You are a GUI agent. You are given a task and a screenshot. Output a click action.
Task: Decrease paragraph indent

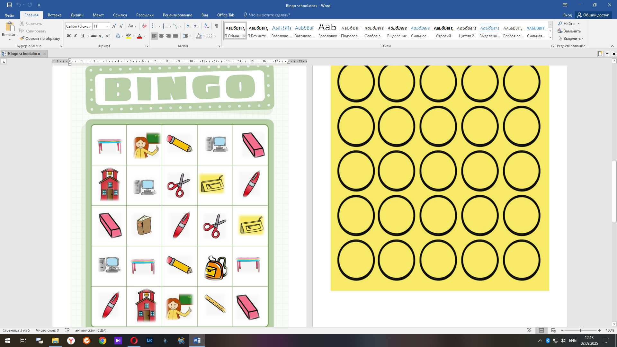point(190,26)
